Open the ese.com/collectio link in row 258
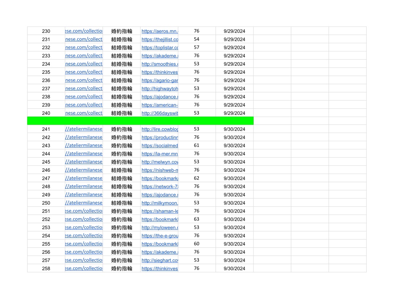The height and width of the screenshot is (304, 394). pyautogui.click(x=83, y=269)
